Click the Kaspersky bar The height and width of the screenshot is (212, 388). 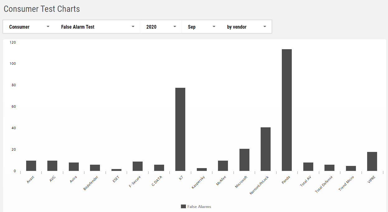coord(202,169)
